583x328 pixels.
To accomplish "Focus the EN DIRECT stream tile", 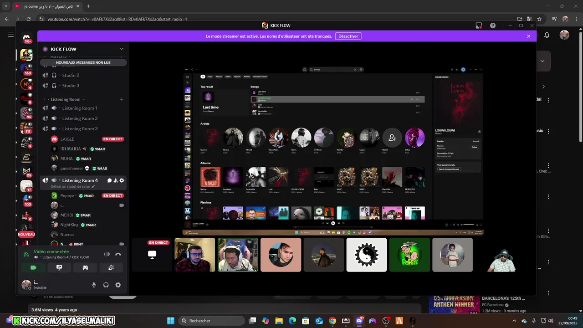I will (x=152, y=255).
